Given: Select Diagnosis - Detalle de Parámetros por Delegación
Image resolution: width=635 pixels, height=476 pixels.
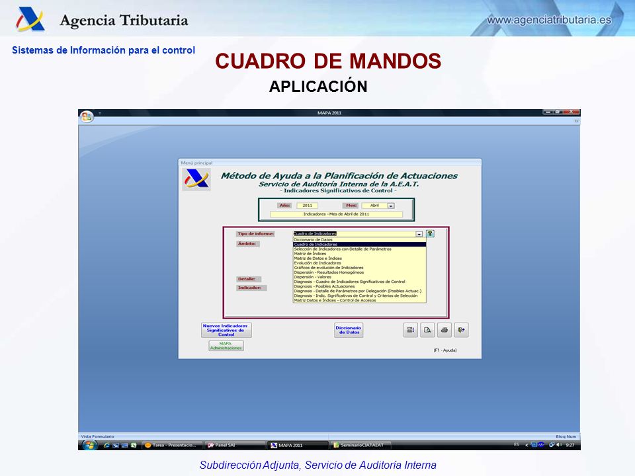Looking at the screenshot, I should click(359, 291).
